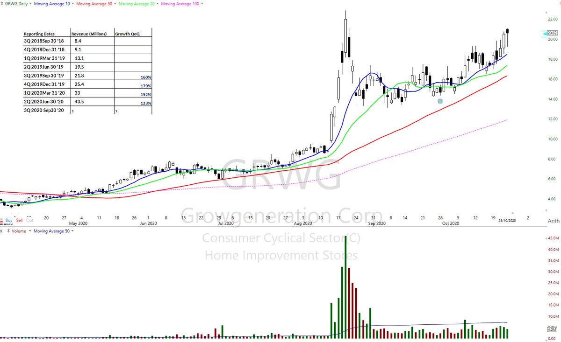The width and height of the screenshot is (561, 342).
Task: Click the 2Q 2020 revenue value 43.5
Action: 79,101
